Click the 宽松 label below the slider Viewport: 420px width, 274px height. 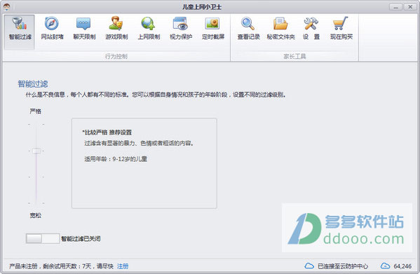(x=35, y=215)
